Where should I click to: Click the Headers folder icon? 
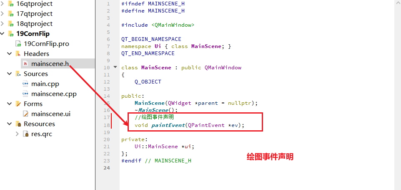pyautogui.click(x=18, y=54)
